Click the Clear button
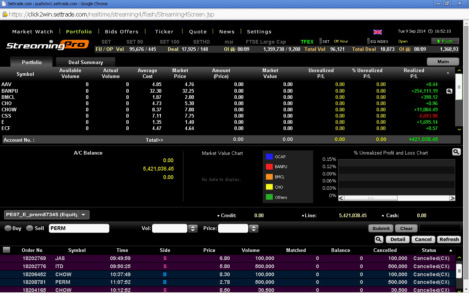 (x=406, y=228)
